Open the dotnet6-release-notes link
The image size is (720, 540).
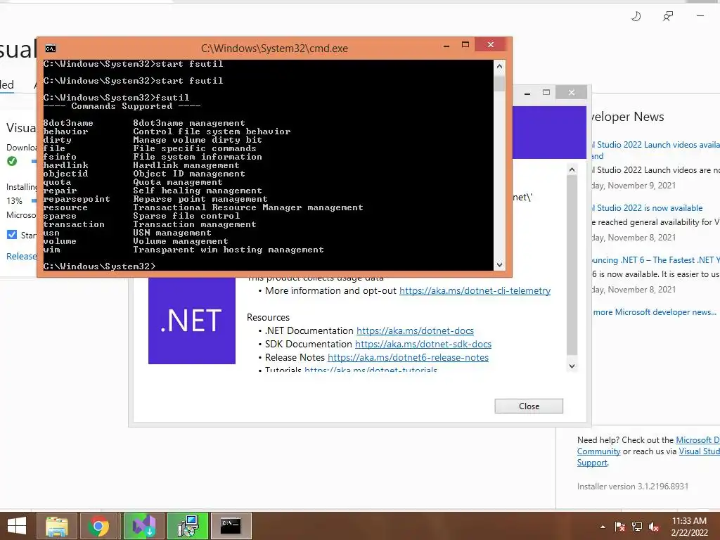(409, 357)
